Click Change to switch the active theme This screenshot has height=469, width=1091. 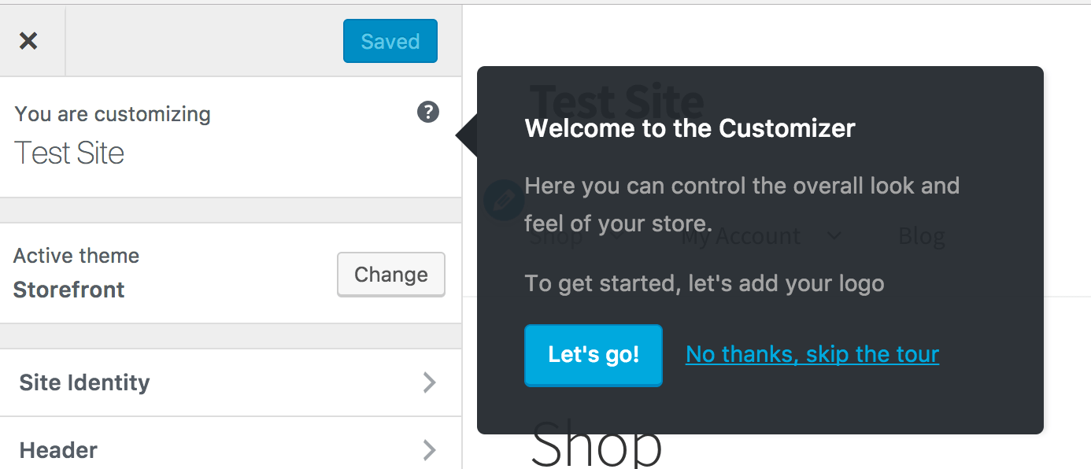[390, 274]
